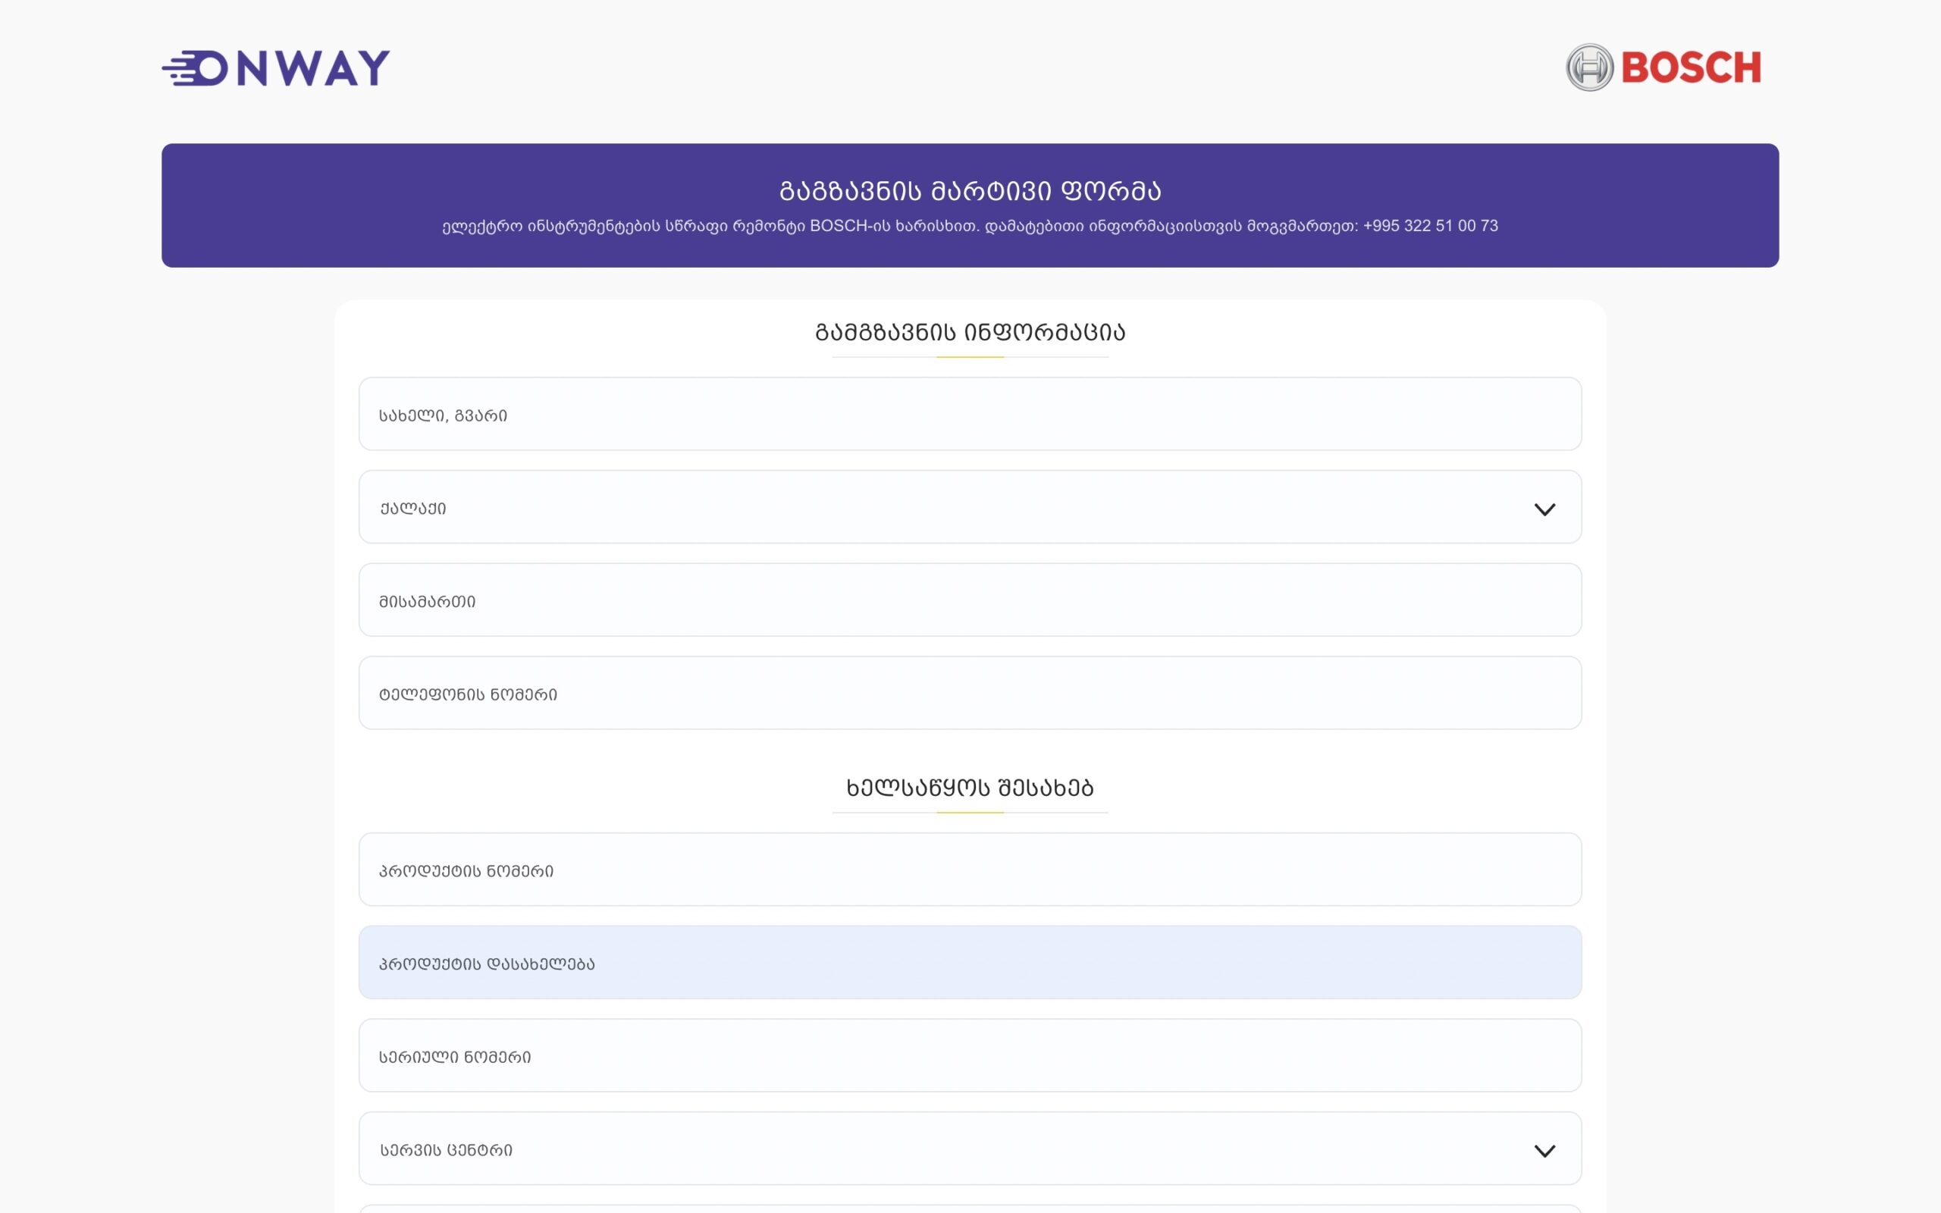Screen dimensions: 1941x1213
Task: Click the BOSCH logo
Action: click(1663, 67)
